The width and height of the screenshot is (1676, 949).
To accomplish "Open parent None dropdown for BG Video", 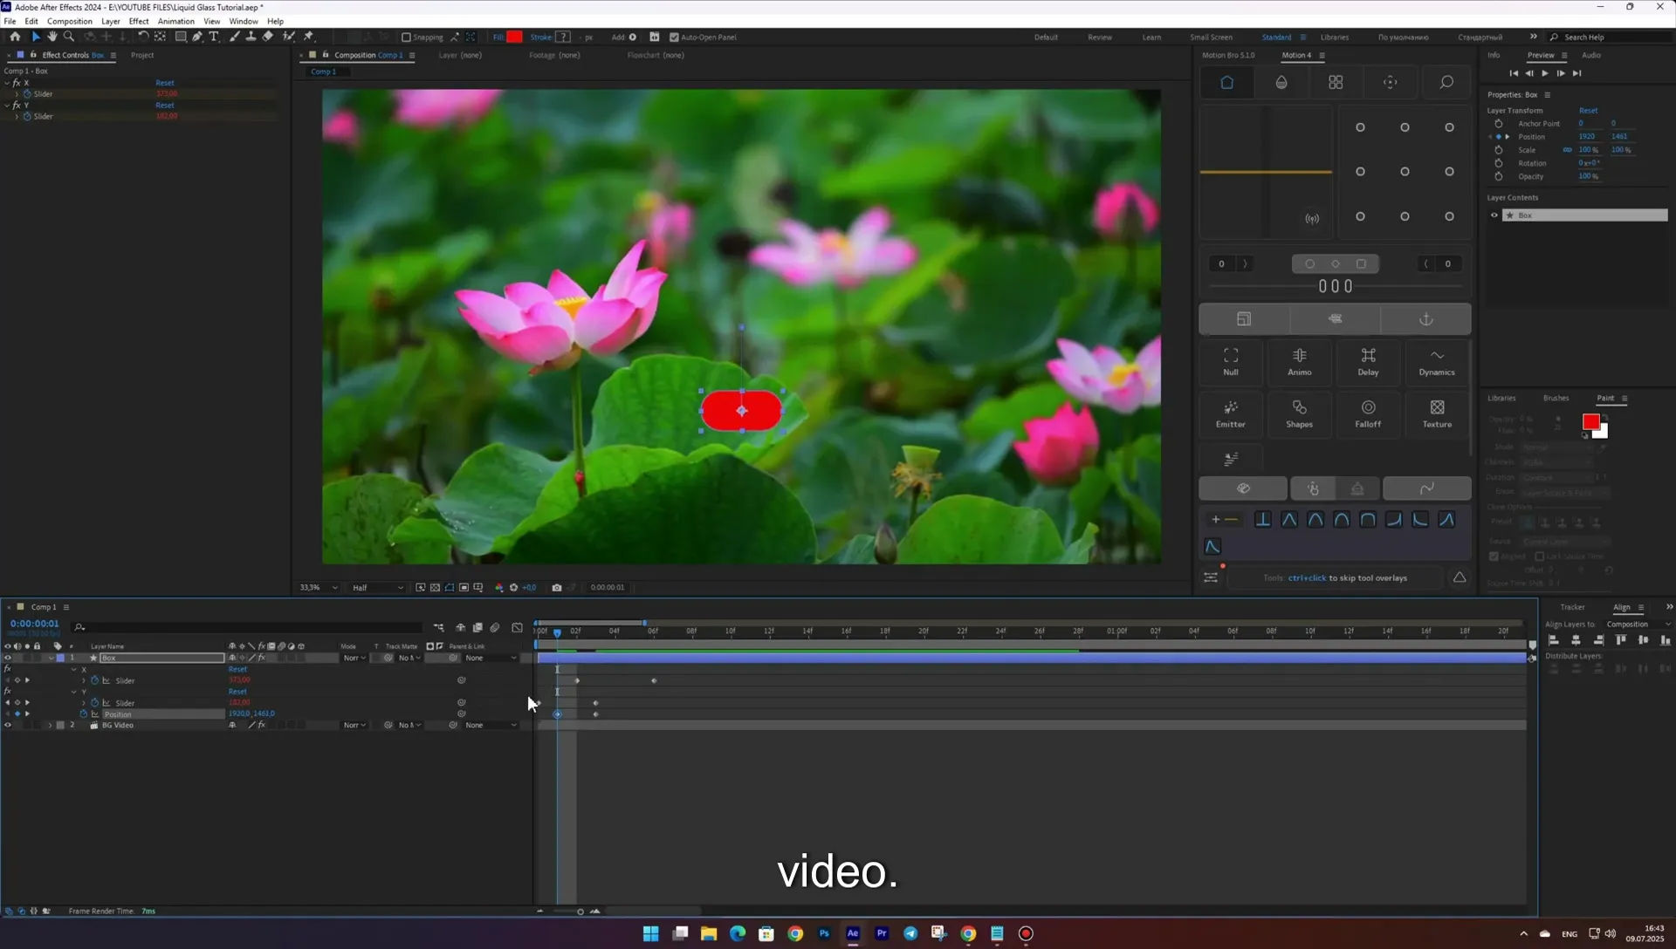I will [491, 726].
